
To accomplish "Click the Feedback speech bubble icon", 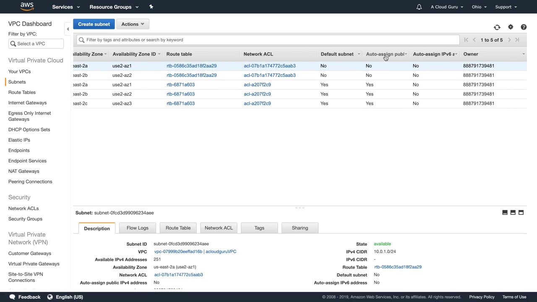I will tap(12, 297).
